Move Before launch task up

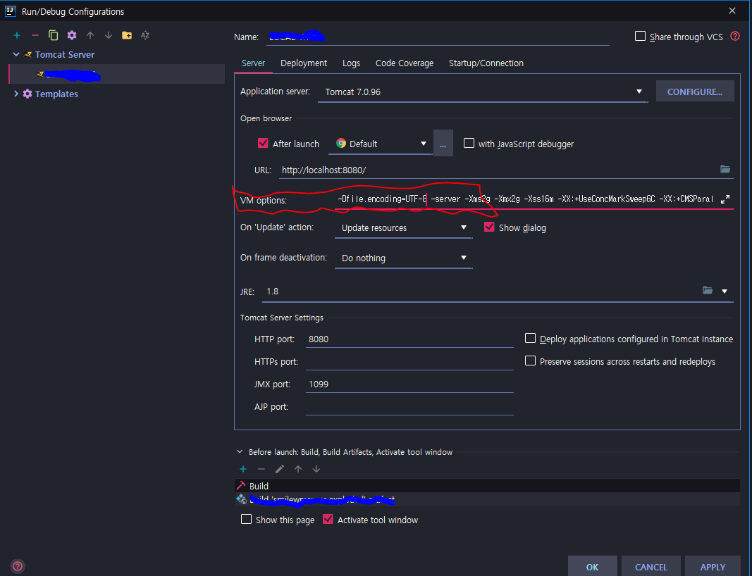point(298,469)
